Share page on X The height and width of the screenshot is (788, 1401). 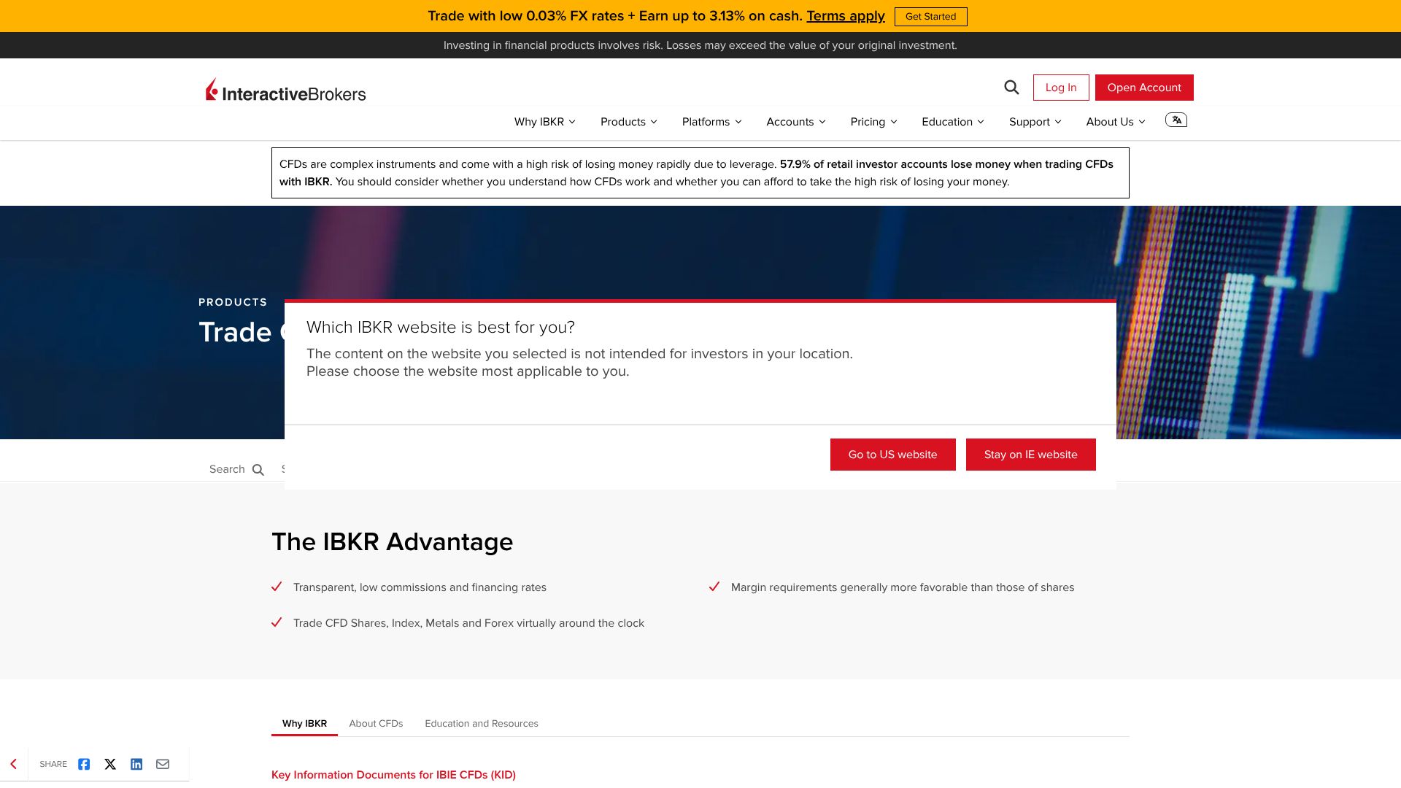click(110, 764)
